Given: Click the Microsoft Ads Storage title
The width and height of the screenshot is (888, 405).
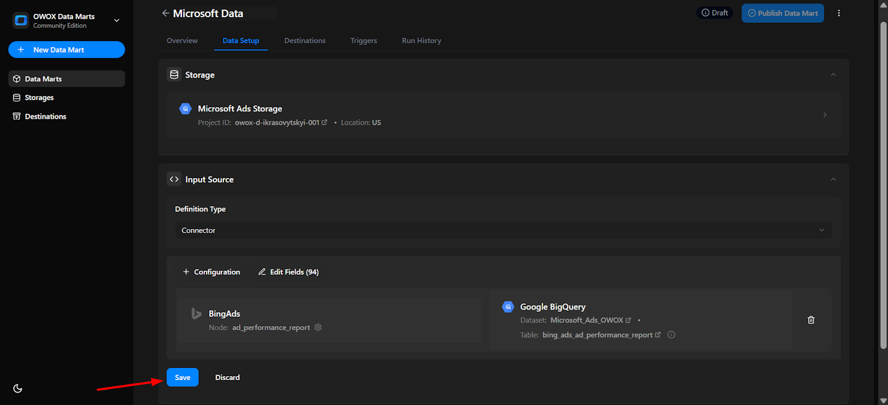Looking at the screenshot, I should pyautogui.click(x=240, y=109).
